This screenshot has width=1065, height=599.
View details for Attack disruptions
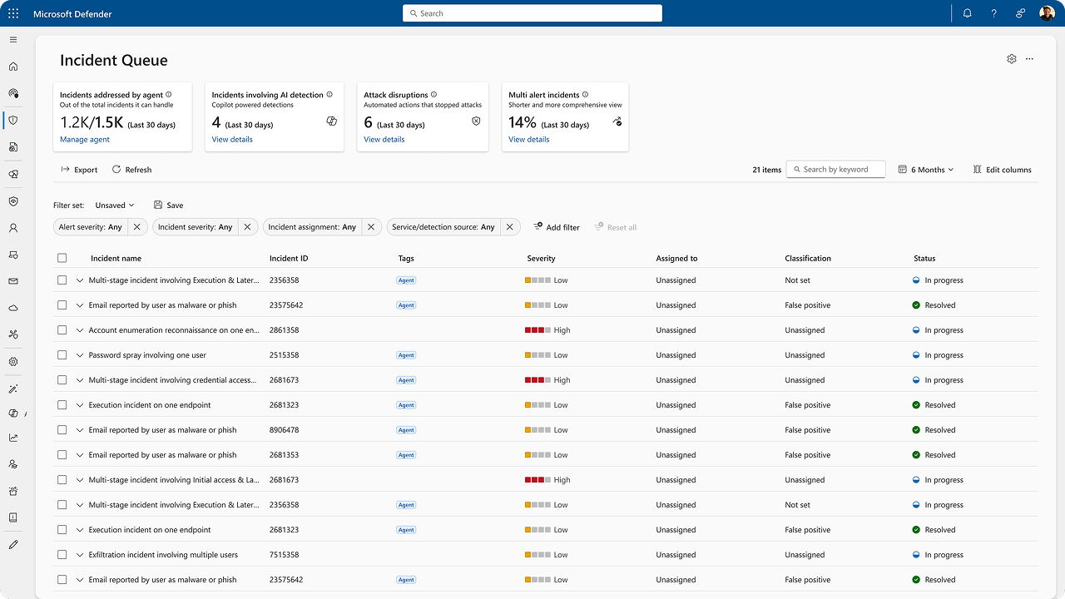pos(384,140)
